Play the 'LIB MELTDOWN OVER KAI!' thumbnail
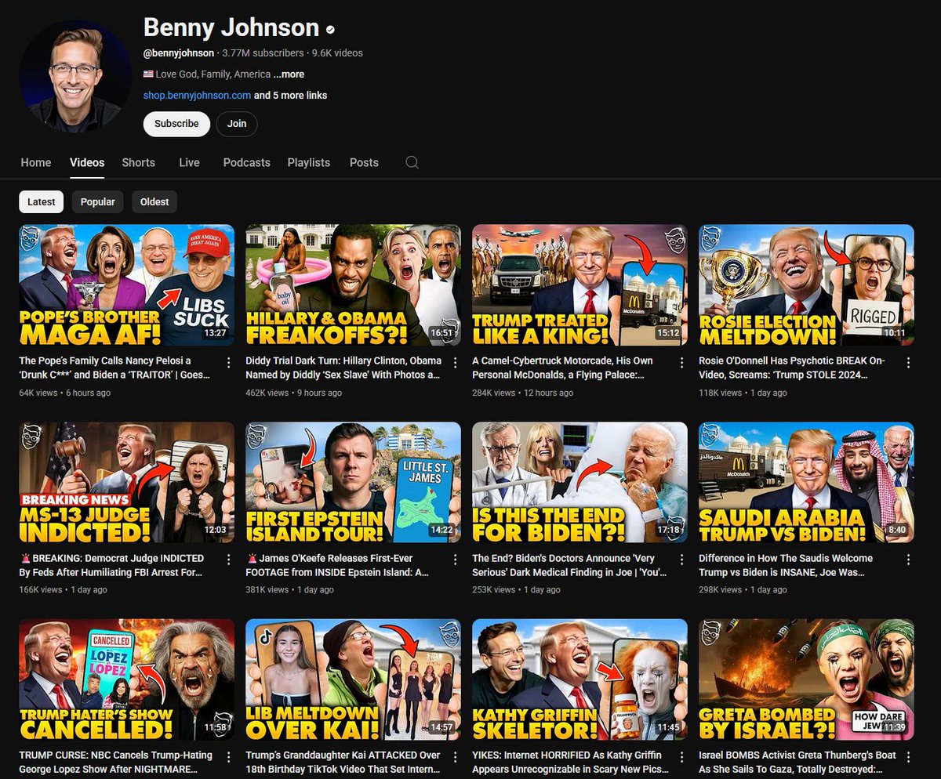Viewport: 941px width, 779px height. 353,679
